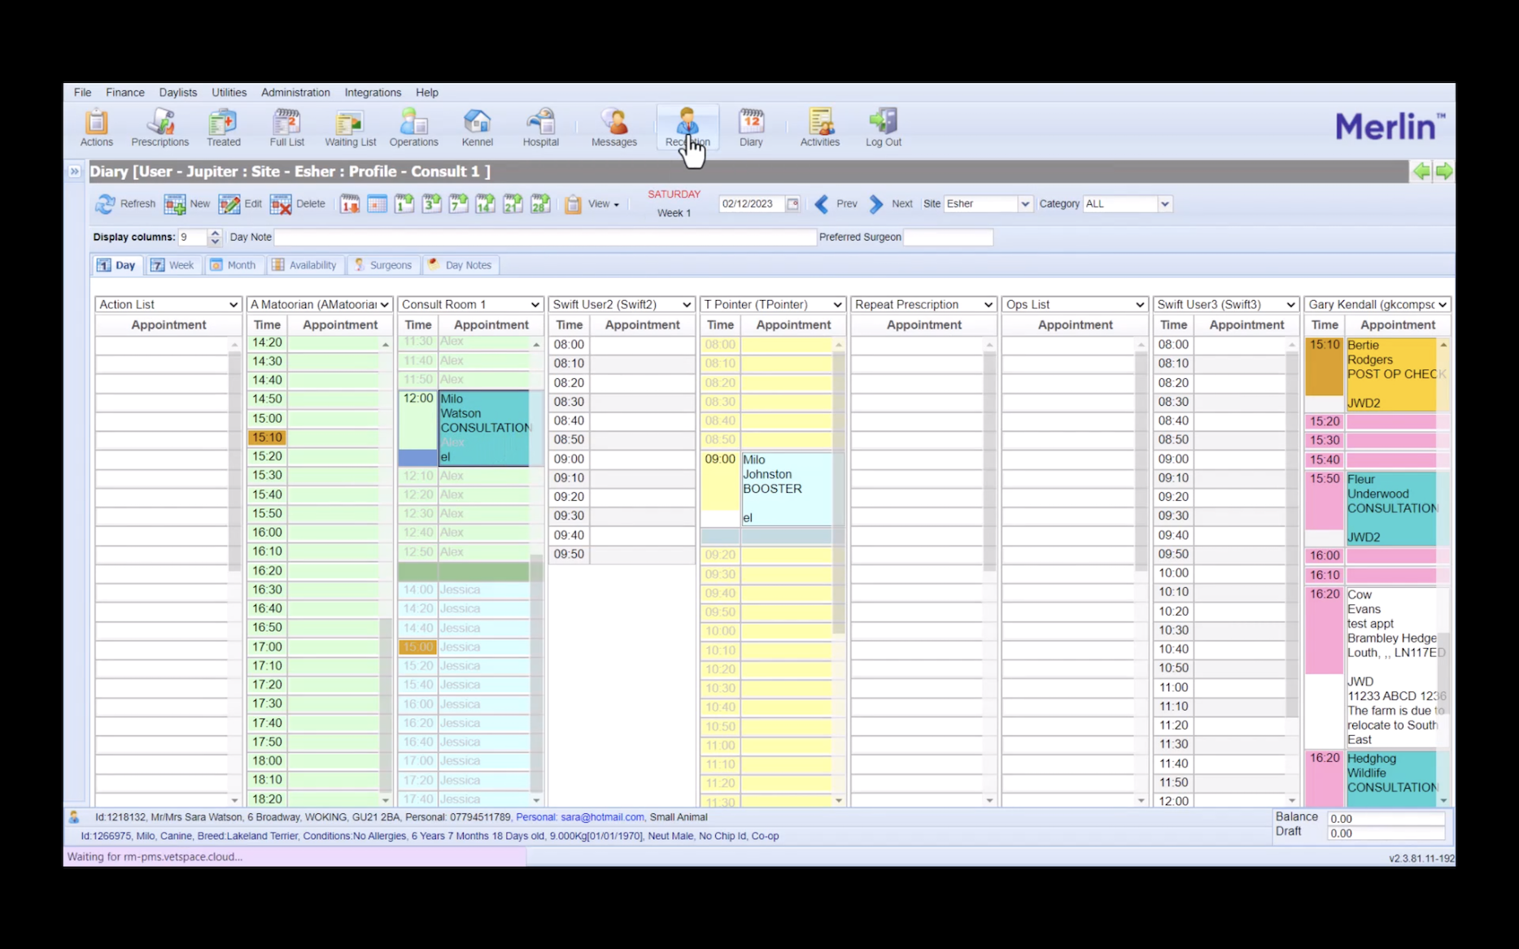Jump forward 14 days icon
1519x949 pixels.
point(485,204)
